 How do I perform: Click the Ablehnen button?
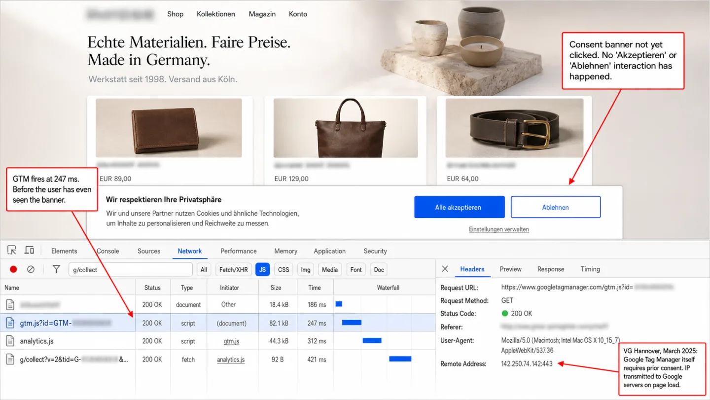(x=556, y=207)
